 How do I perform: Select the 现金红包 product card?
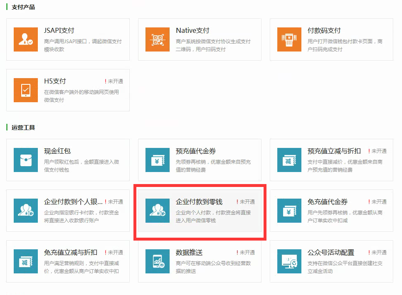click(x=68, y=160)
